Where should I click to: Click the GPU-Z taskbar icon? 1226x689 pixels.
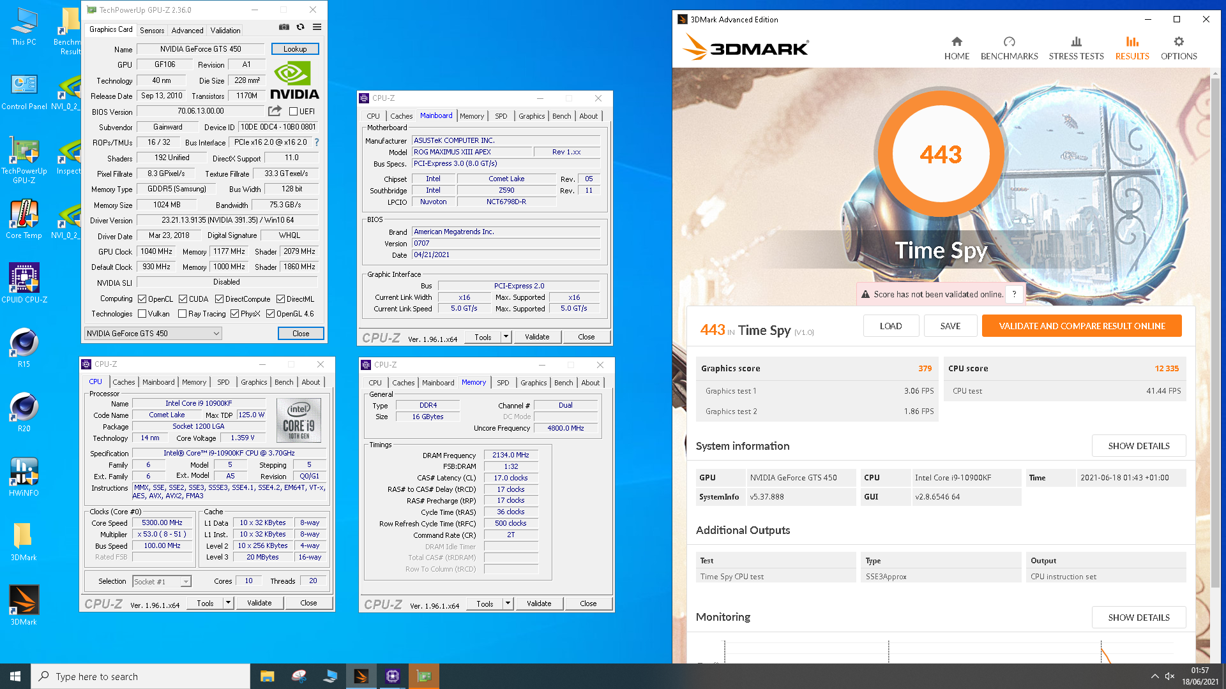pyautogui.click(x=424, y=676)
